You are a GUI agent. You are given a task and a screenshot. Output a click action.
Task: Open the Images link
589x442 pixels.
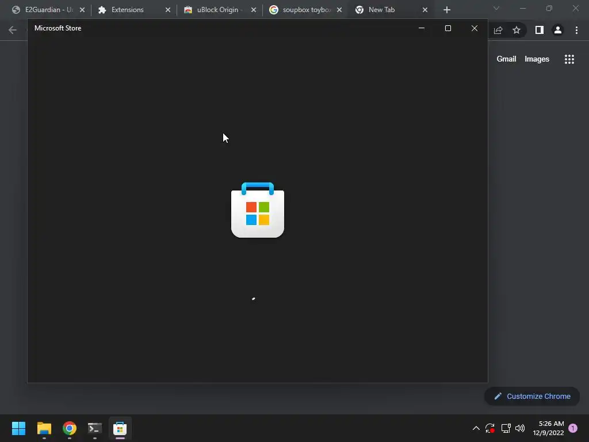point(537,59)
